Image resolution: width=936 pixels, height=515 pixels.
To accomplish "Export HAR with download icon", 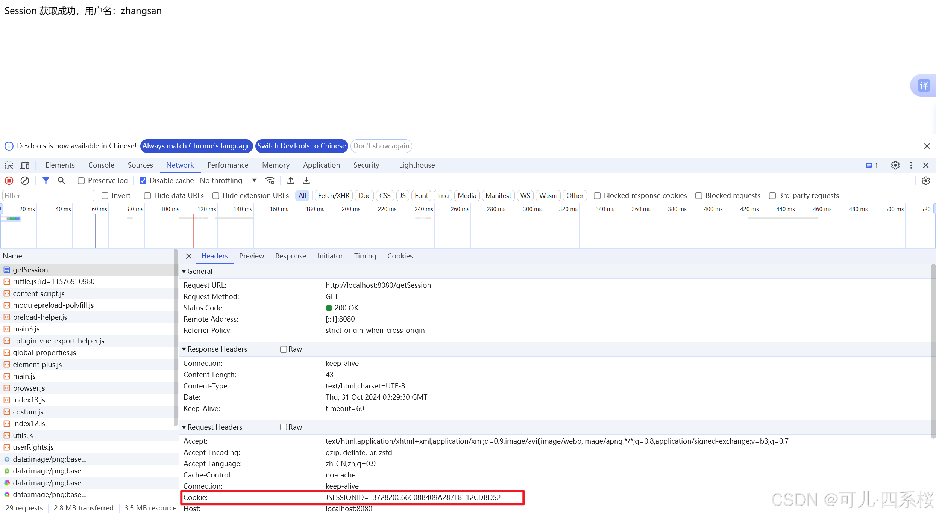I will tap(306, 181).
